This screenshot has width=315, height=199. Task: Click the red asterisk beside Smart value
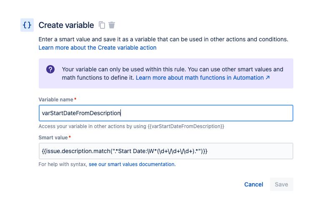(x=70, y=137)
